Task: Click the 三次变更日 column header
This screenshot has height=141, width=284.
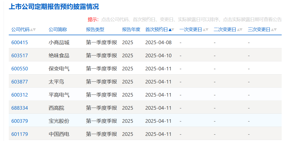Action: point(259,30)
